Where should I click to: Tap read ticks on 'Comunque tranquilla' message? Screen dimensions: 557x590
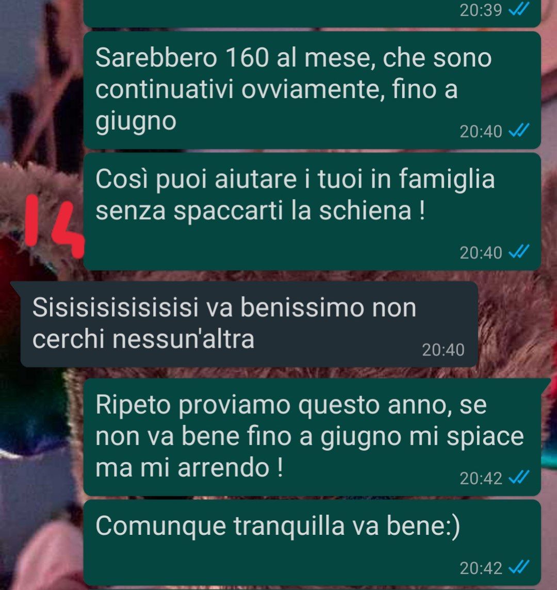tap(519, 567)
